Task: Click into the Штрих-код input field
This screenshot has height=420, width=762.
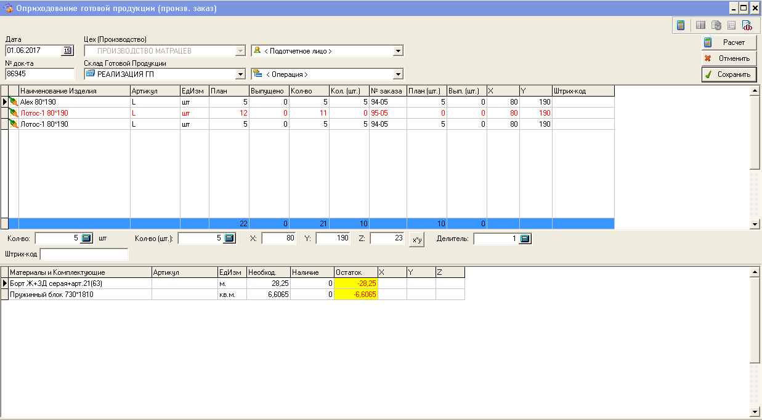Action: tap(84, 254)
